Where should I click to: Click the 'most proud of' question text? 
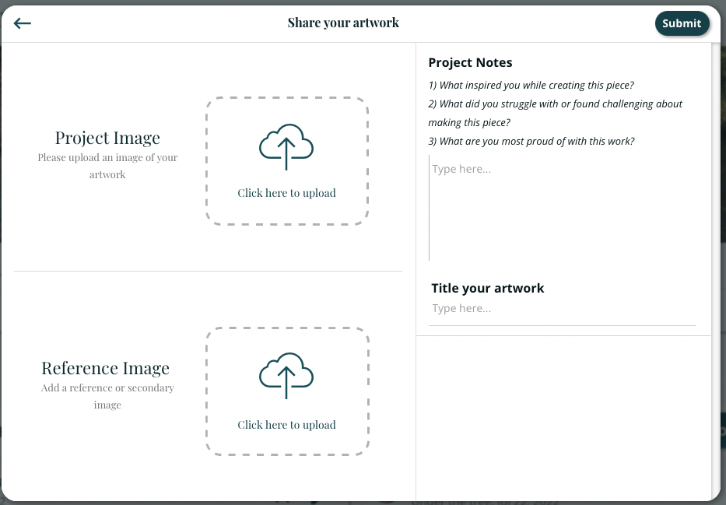531,141
